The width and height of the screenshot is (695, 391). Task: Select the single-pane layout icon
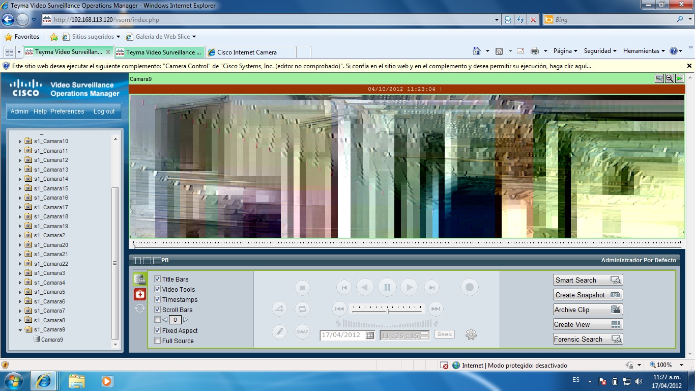tap(147, 260)
